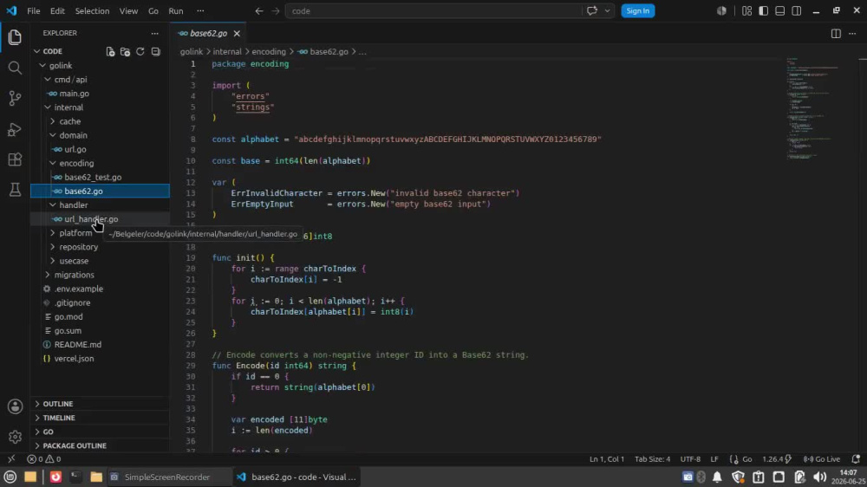Open the File menu
This screenshot has height=487, width=867.
point(33,11)
